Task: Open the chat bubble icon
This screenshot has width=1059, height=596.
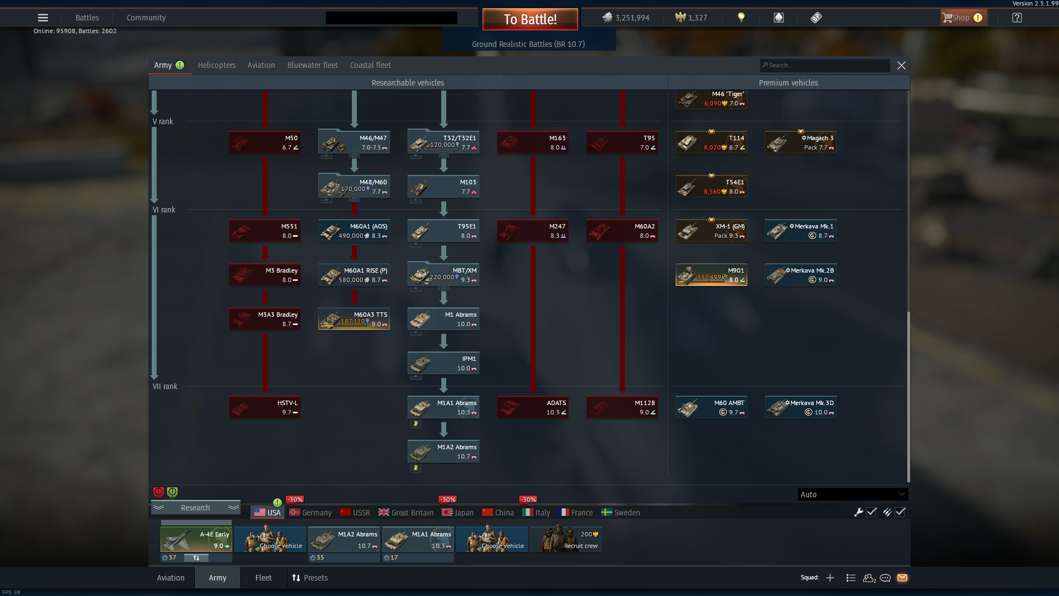Action: [x=885, y=578]
